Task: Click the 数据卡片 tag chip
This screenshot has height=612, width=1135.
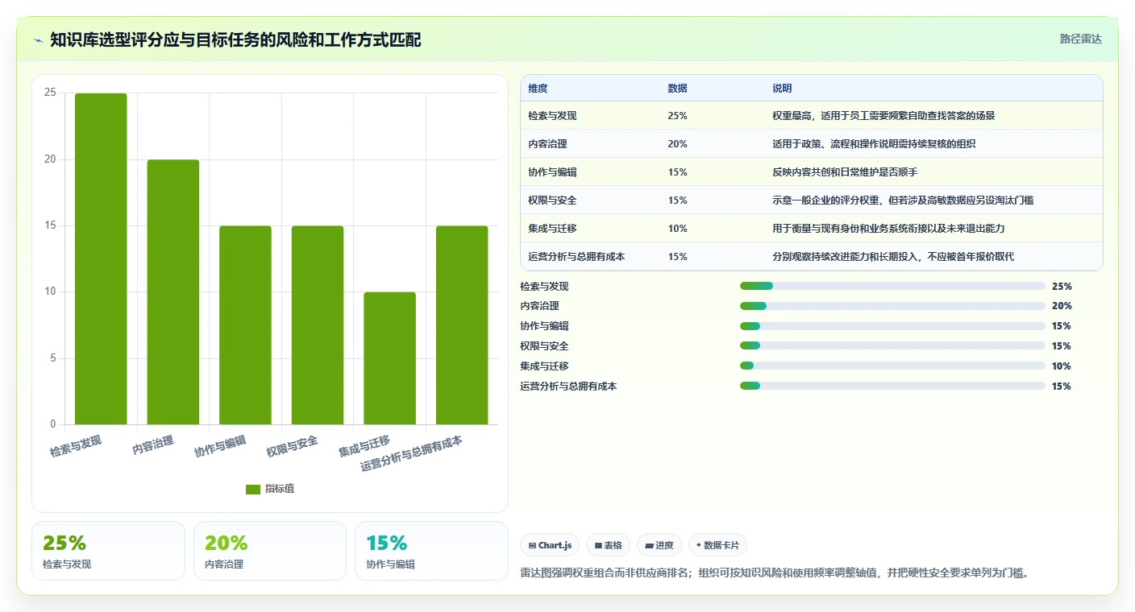Action: point(717,545)
